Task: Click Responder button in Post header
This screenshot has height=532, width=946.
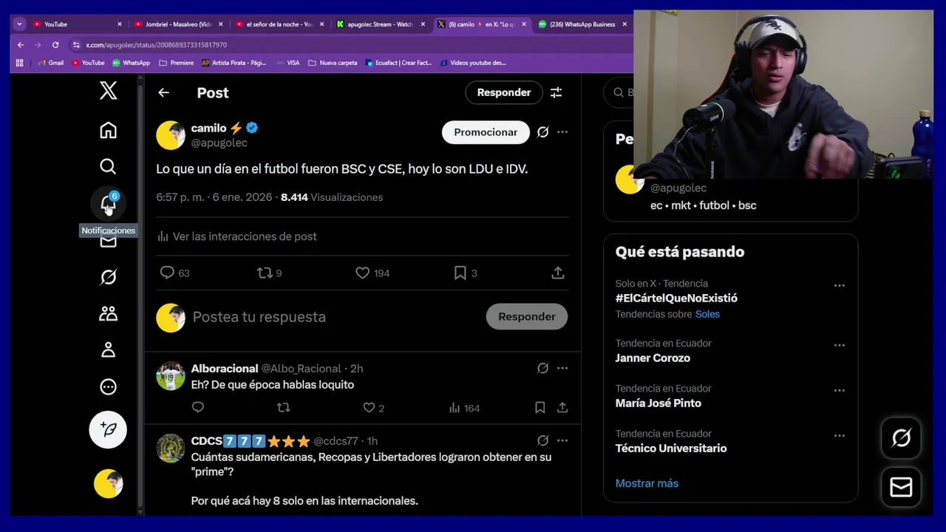Action: tap(504, 92)
